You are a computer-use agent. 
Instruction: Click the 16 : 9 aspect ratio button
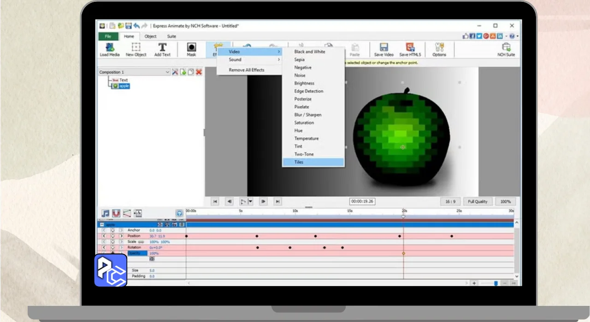450,201
